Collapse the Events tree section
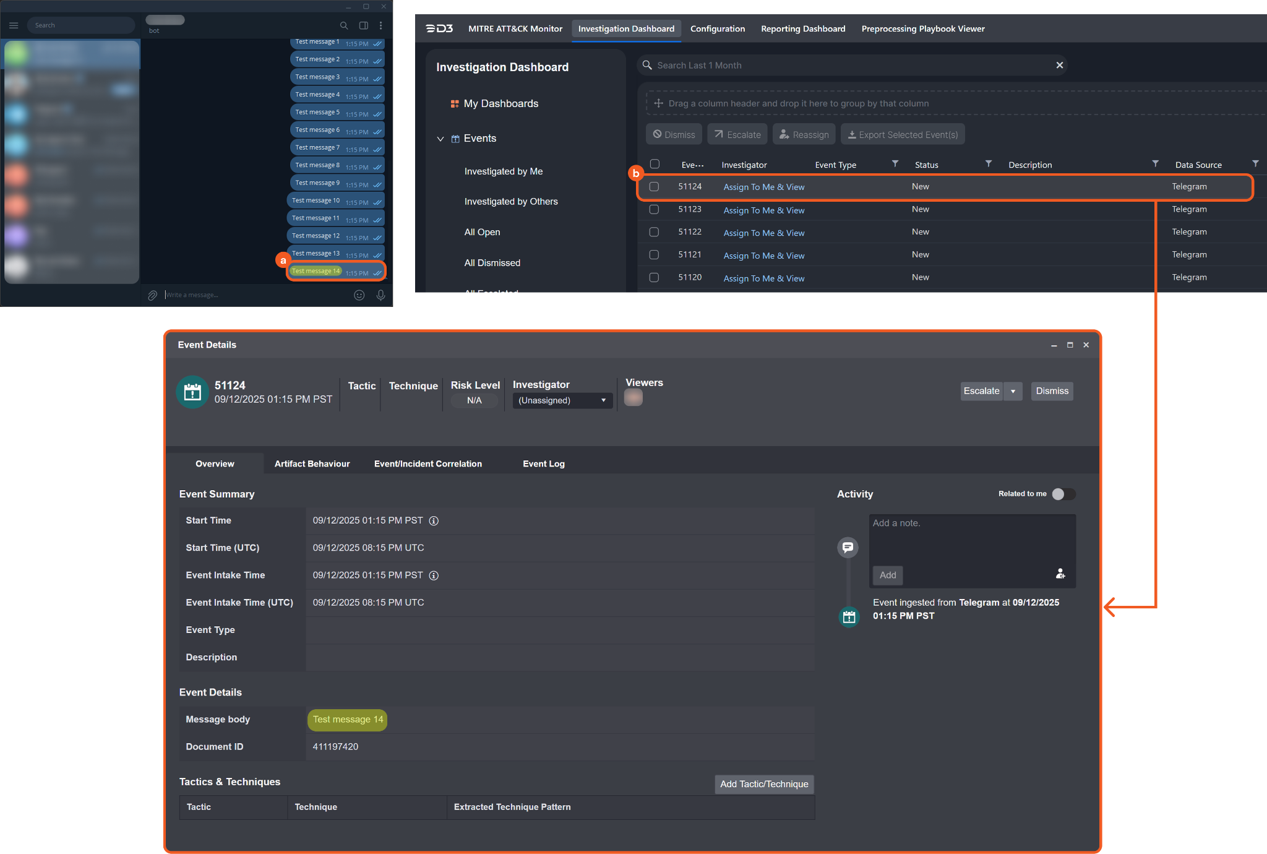This screenshot has width=1267, height=854. point(440,139)
